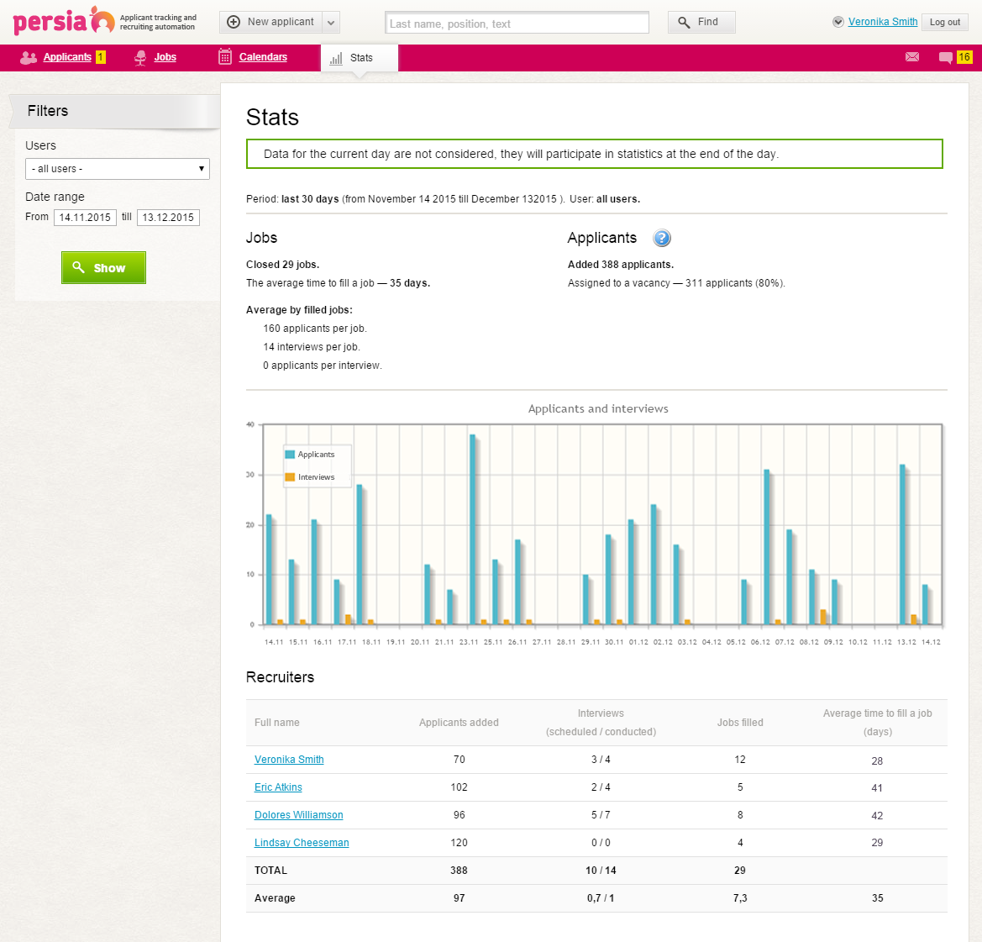
Task: Click the orange interviews bar on 08.12
Action: (x=823, y=617)
